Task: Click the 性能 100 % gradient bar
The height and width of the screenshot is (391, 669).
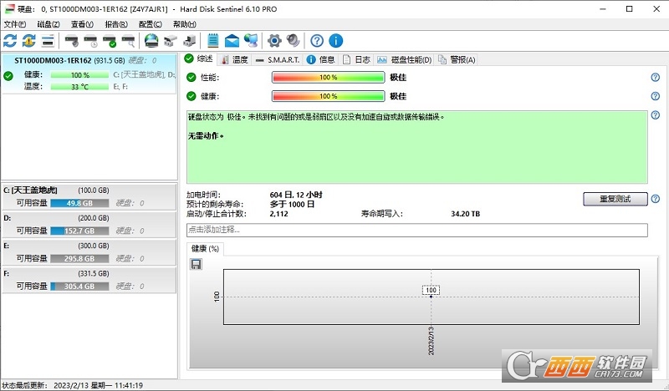Action: [x=328, y=77]
